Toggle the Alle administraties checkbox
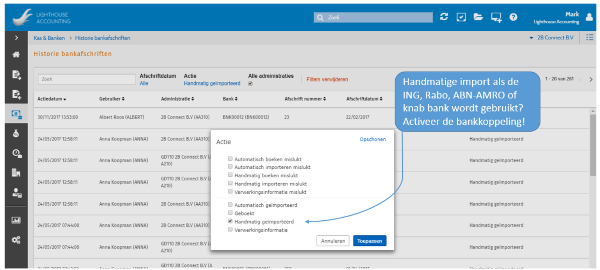 pyautogui.click(x=250, y=84)
